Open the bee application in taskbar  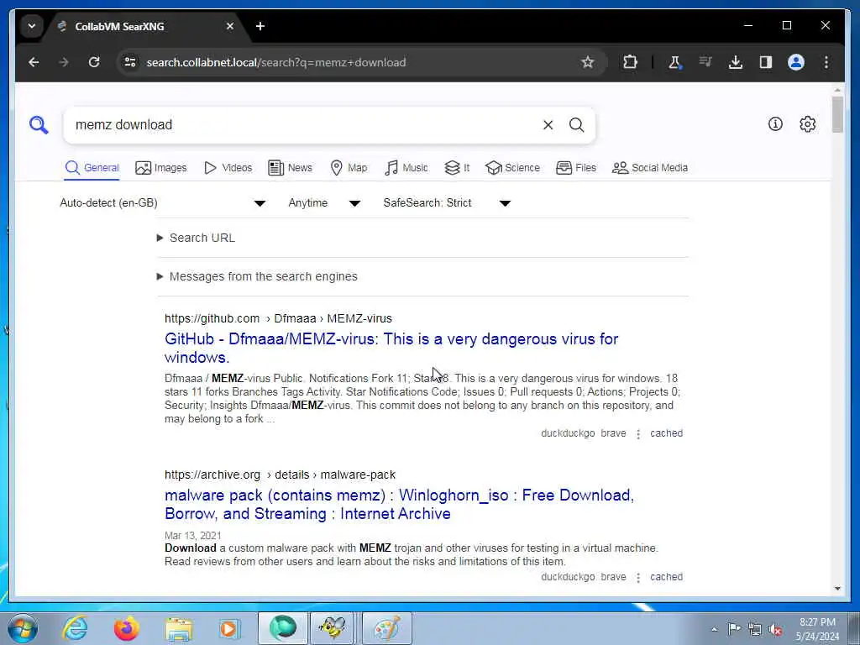pyautogui.click(x=333, y=628)
